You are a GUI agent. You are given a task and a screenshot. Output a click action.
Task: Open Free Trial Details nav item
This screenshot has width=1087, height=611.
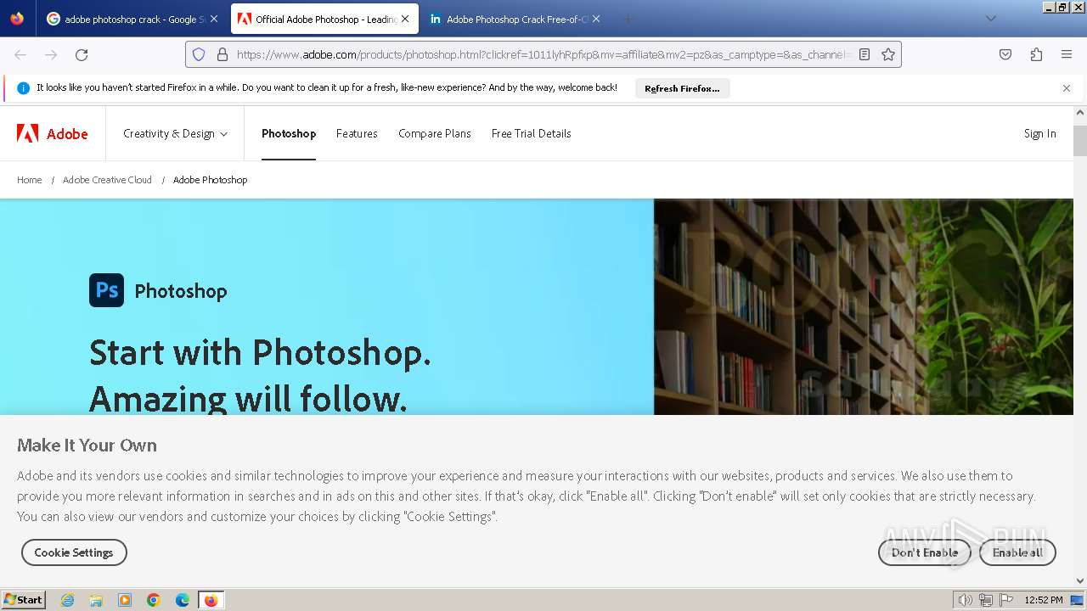(531, 133)
